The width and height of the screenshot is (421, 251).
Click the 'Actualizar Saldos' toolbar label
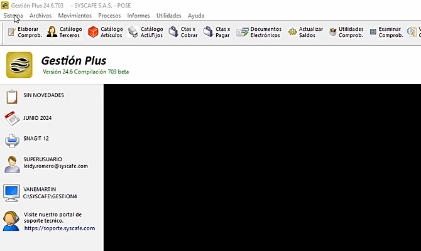[311, 32]
